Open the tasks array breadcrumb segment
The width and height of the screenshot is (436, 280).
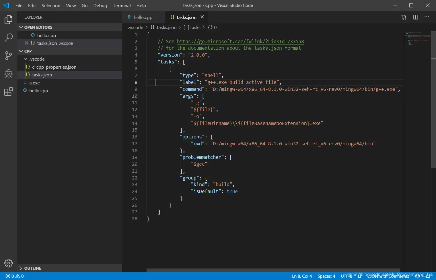pyautogui.click(x=192, y=27)
